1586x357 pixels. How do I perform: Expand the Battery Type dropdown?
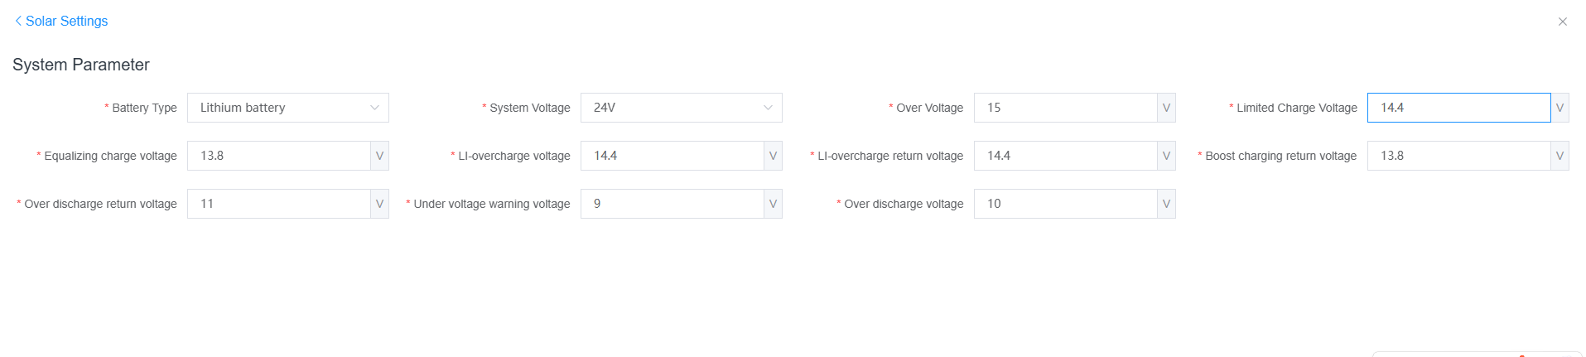(277, 108)
